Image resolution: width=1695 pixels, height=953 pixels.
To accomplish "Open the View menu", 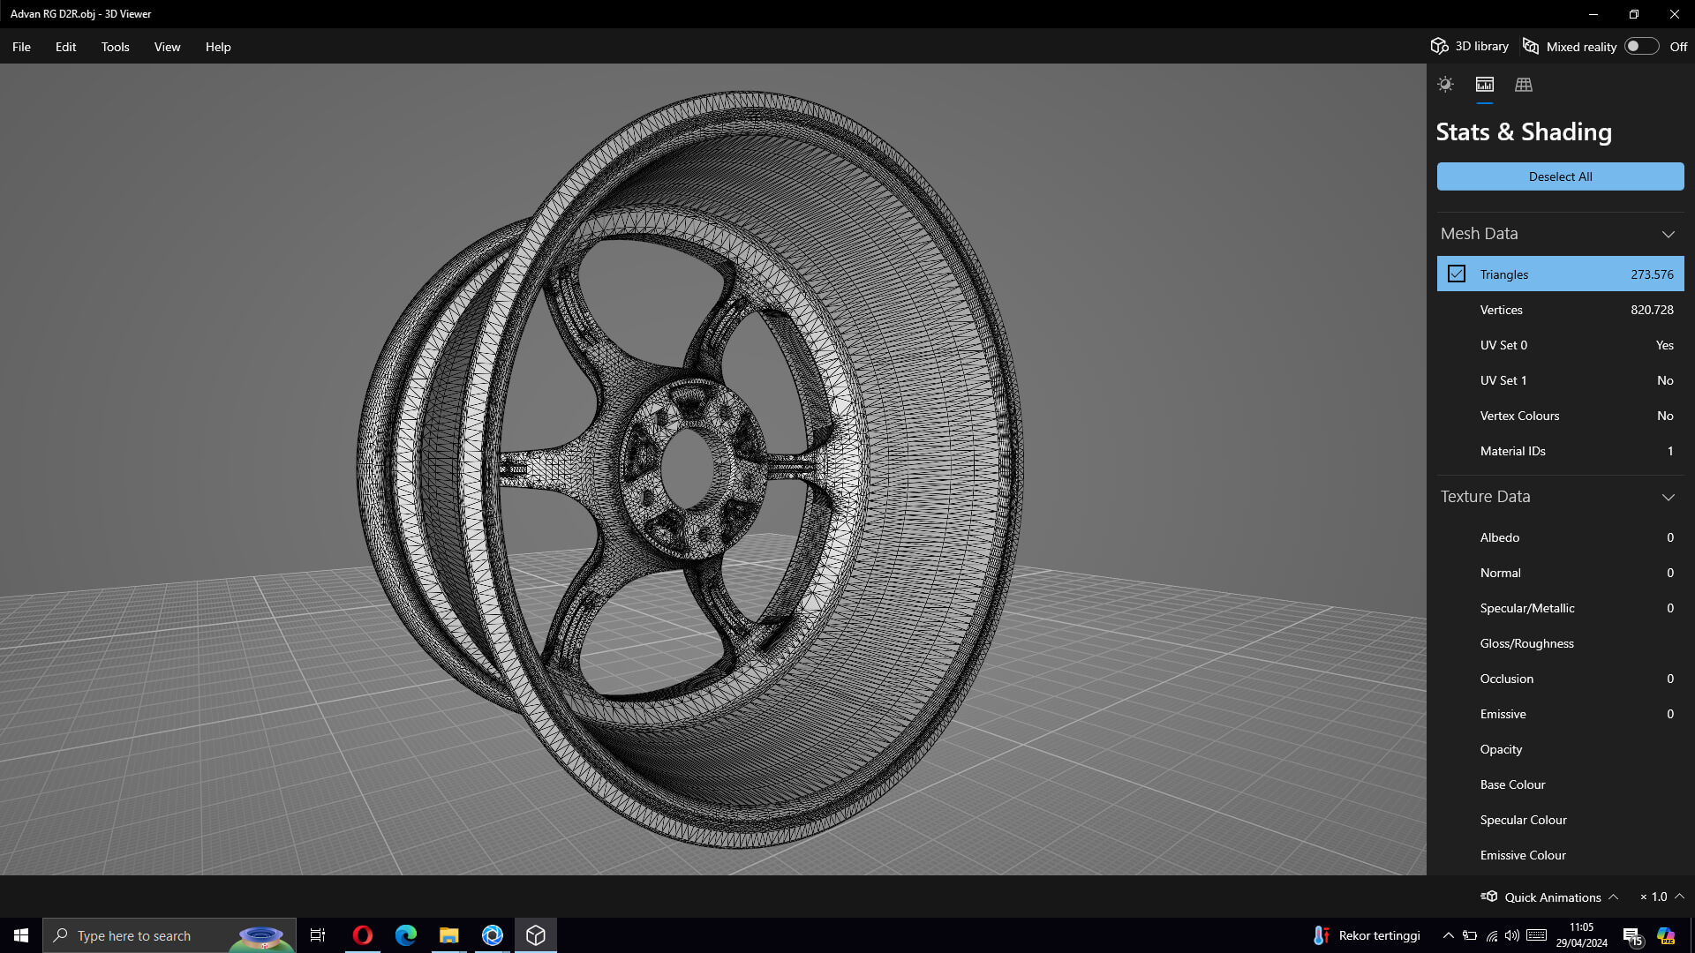I will click(x=167, y=47).
